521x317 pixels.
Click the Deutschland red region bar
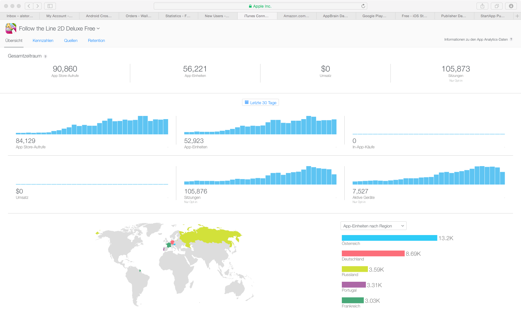click(x=373, y=253)
